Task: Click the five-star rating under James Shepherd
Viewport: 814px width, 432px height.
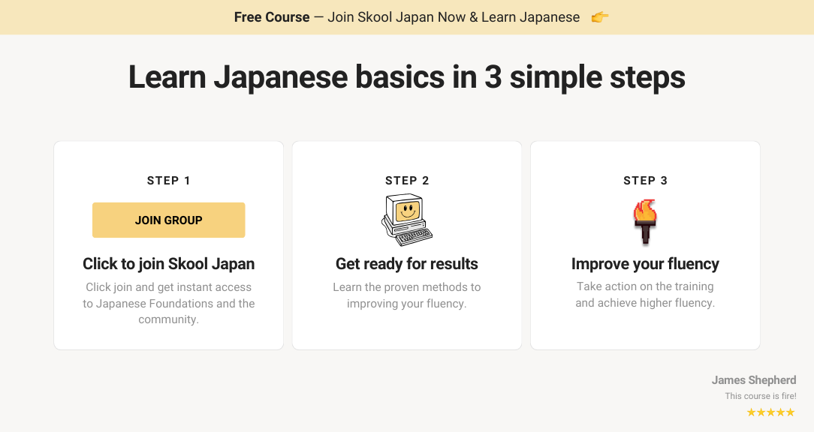Action: click(x=771, y=412)
